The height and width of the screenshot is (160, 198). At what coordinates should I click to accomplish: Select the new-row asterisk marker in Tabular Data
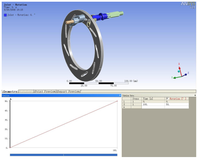coord(124,107)
